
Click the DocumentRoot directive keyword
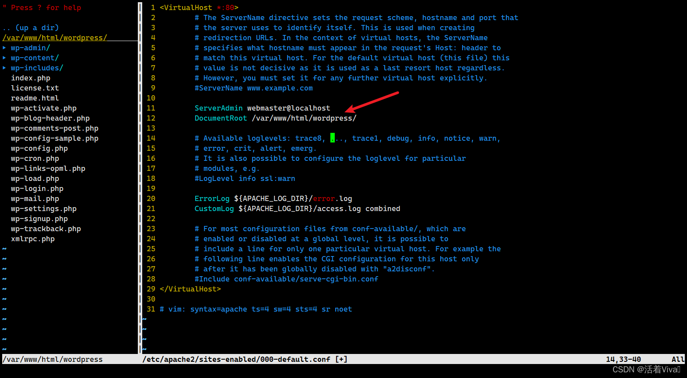[x=221, y=118]
